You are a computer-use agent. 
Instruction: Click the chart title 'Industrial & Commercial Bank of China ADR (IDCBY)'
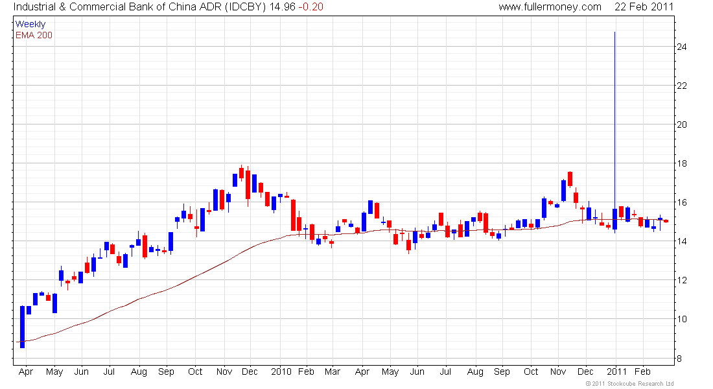point(139,7)
